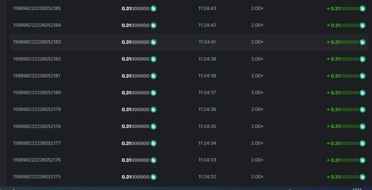Click the profit coin icon for bet ending 2180
Screen dimensions: 372x190
(362, 93)
